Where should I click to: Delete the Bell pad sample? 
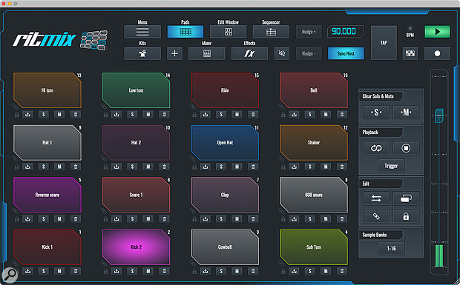point(342,115)
